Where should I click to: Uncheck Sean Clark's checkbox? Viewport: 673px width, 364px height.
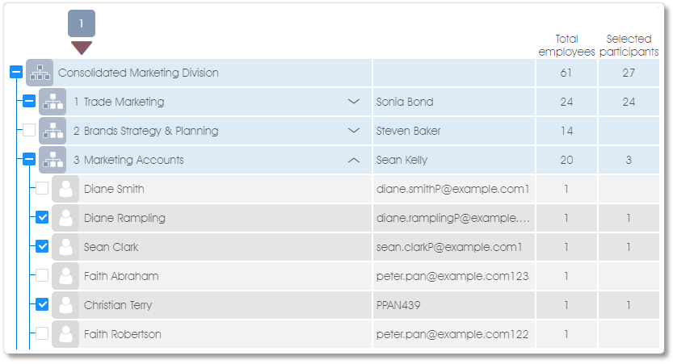click(42, 246)
